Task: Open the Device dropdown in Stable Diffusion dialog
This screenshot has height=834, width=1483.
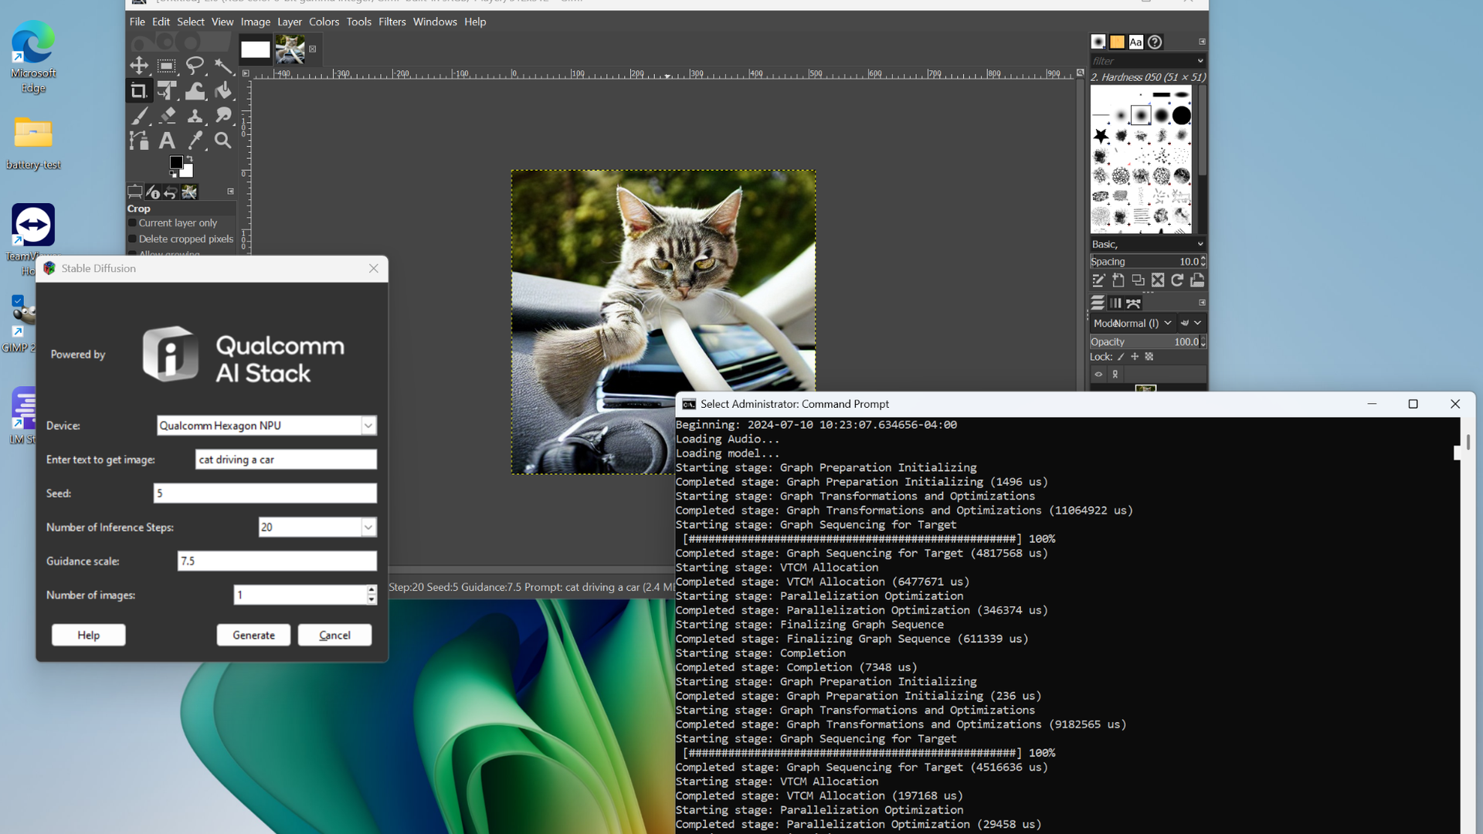Action: [x=369, y=425]
